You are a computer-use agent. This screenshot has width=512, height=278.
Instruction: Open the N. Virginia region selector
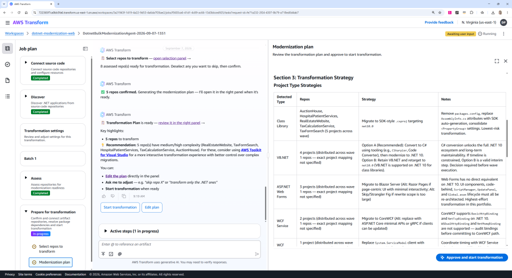[x=478, y=22]
